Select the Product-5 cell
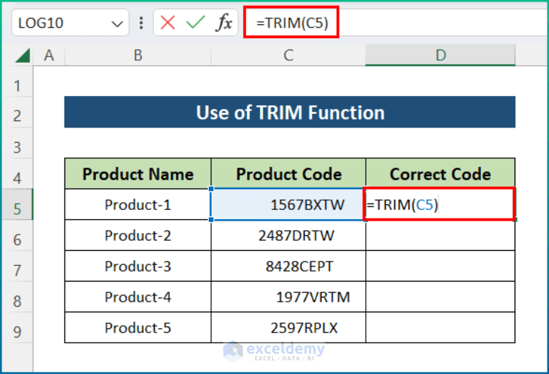This screenshot has width=549, height=374. 138,327
